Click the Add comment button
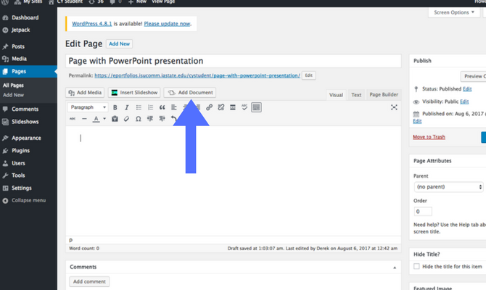 tap(89, 281)
